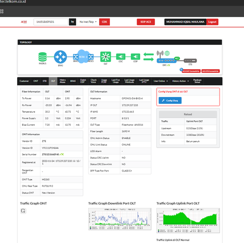Click the ACSIS logo
This screenshot has width=244, height=243.
pos(24,22)
